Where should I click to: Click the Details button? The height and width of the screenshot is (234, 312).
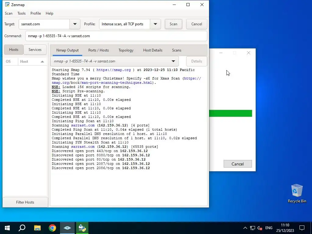pos(197,61)
